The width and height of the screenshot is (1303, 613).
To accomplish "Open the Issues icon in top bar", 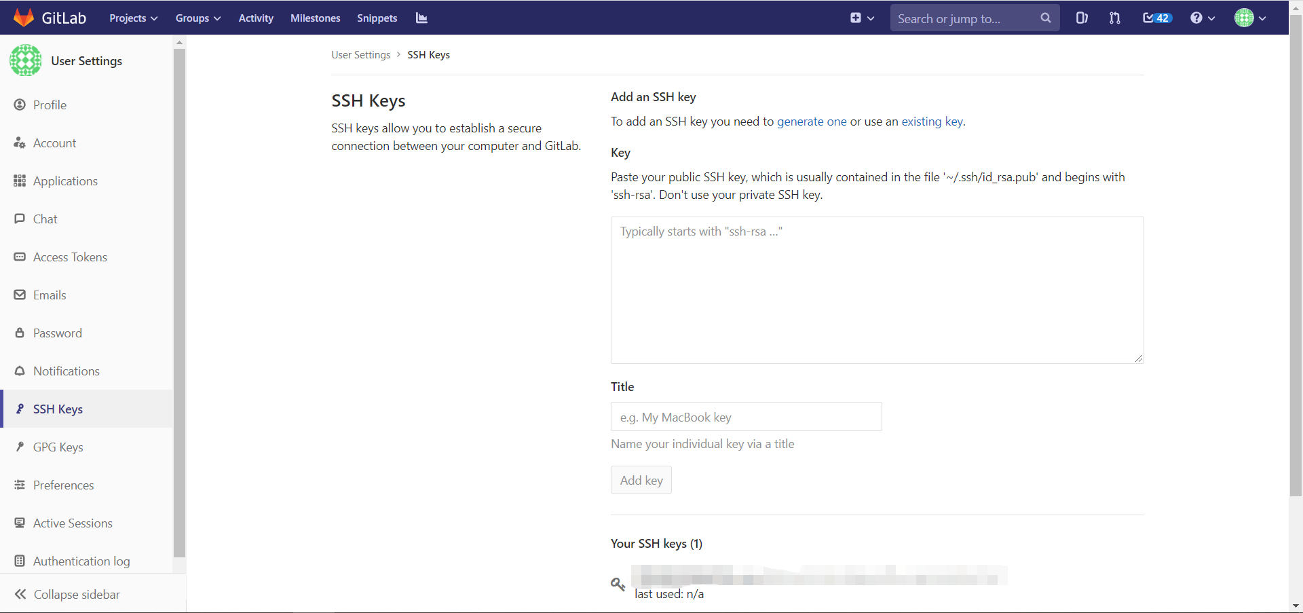I will click(1082, 18).
